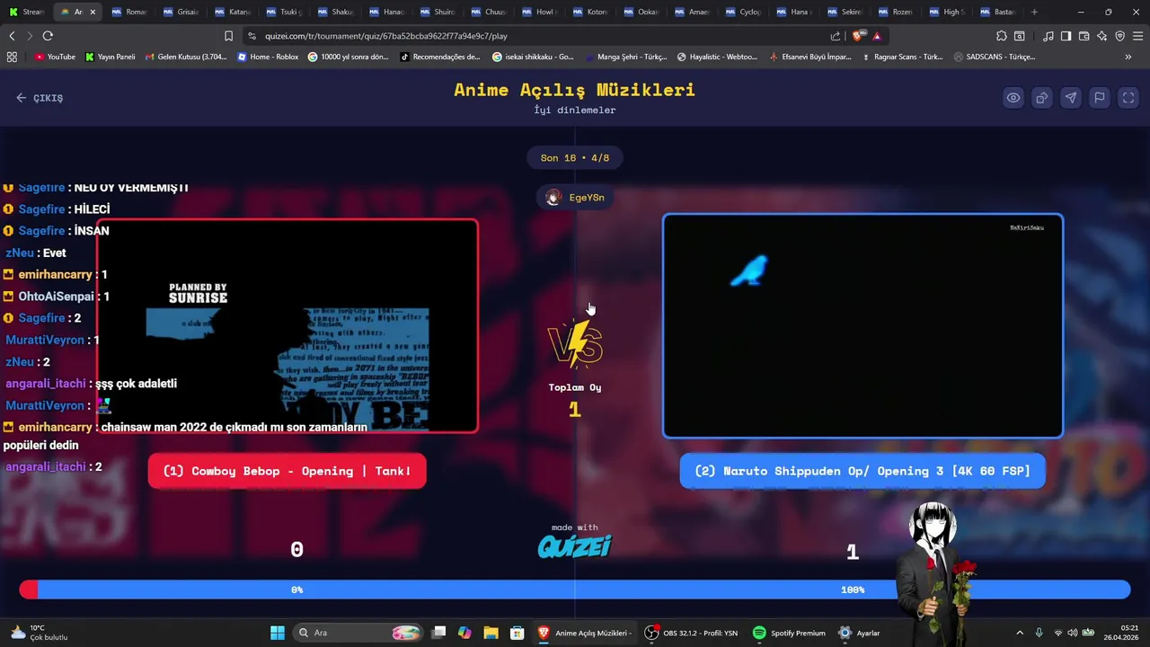1150x647 pixels.
Task: Open a new browser tab
Action: click(1034, 12)
